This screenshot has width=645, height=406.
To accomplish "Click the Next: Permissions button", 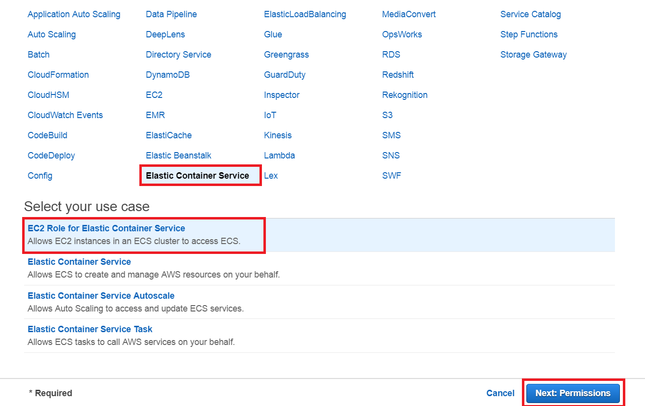I will click(573, 393).
